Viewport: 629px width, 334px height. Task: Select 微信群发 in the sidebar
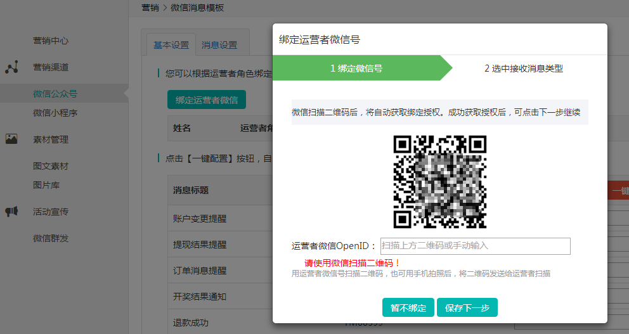(51, 238)
